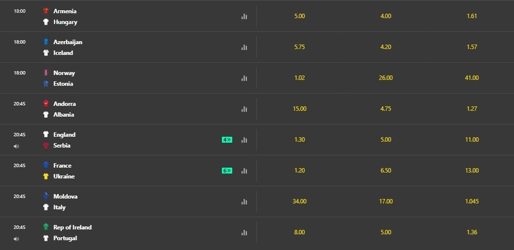Choose Serbia win odds 11.00
514x250 pixels.
[x=472, y=140]
